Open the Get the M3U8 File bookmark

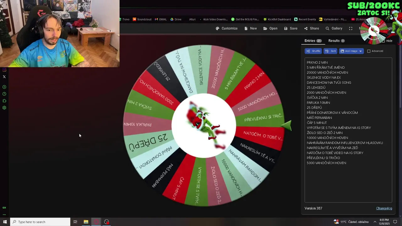click(x=245, y=19)
